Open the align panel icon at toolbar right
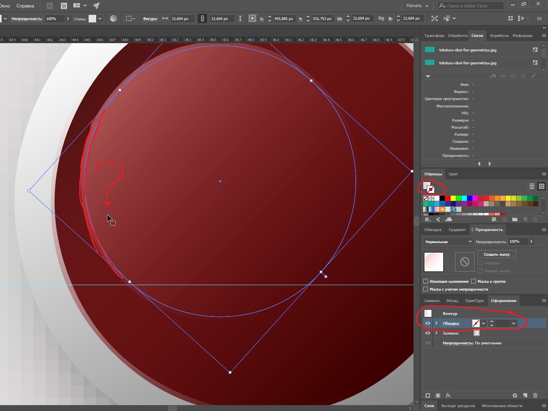The height and width of the screenshot is (411, 548). (510, 18)
